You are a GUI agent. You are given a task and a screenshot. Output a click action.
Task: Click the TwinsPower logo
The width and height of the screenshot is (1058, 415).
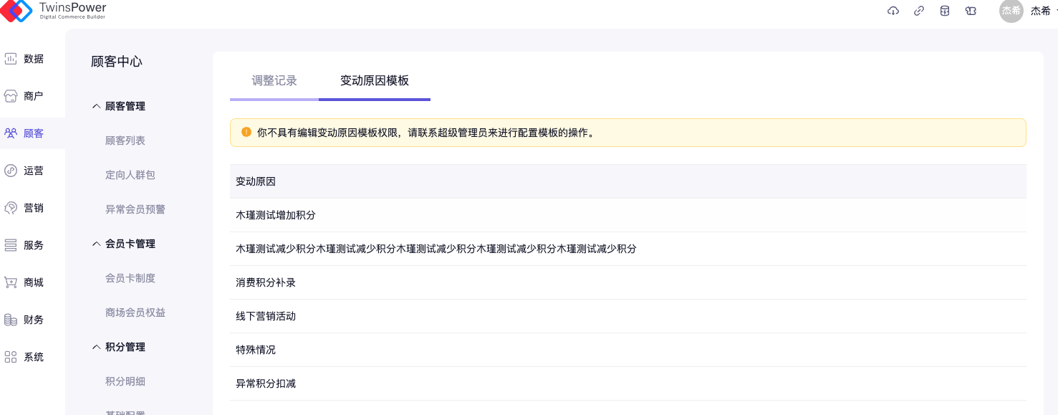coord(54,11)
